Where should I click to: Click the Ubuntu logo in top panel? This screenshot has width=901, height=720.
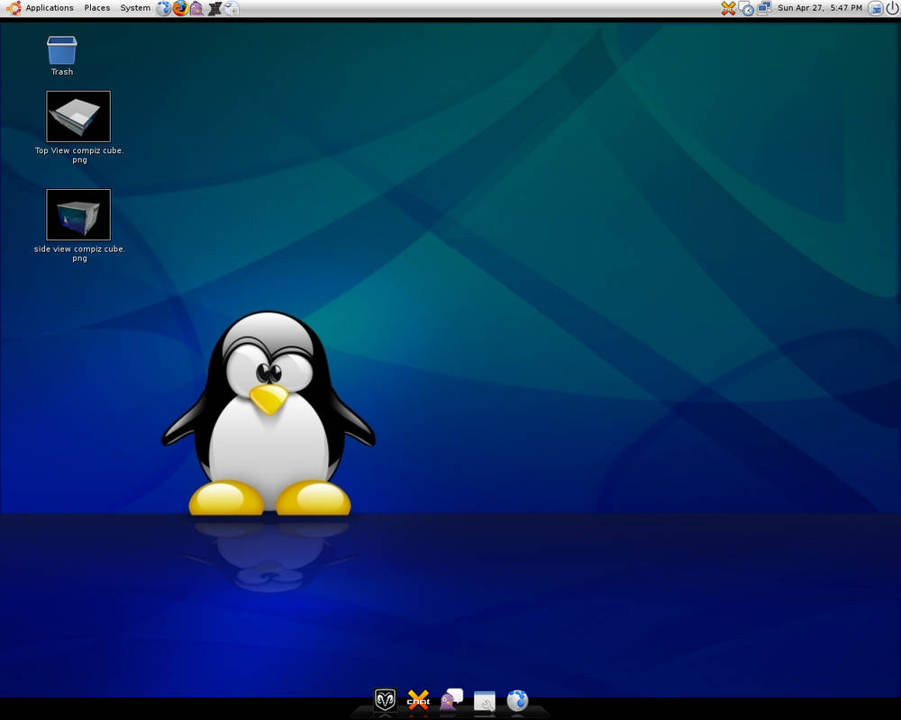click(x=14, y=8)
